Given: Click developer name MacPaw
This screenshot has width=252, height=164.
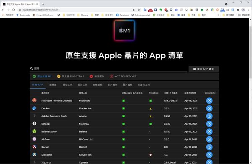Looking at the screenshot, I should (84, 124).
